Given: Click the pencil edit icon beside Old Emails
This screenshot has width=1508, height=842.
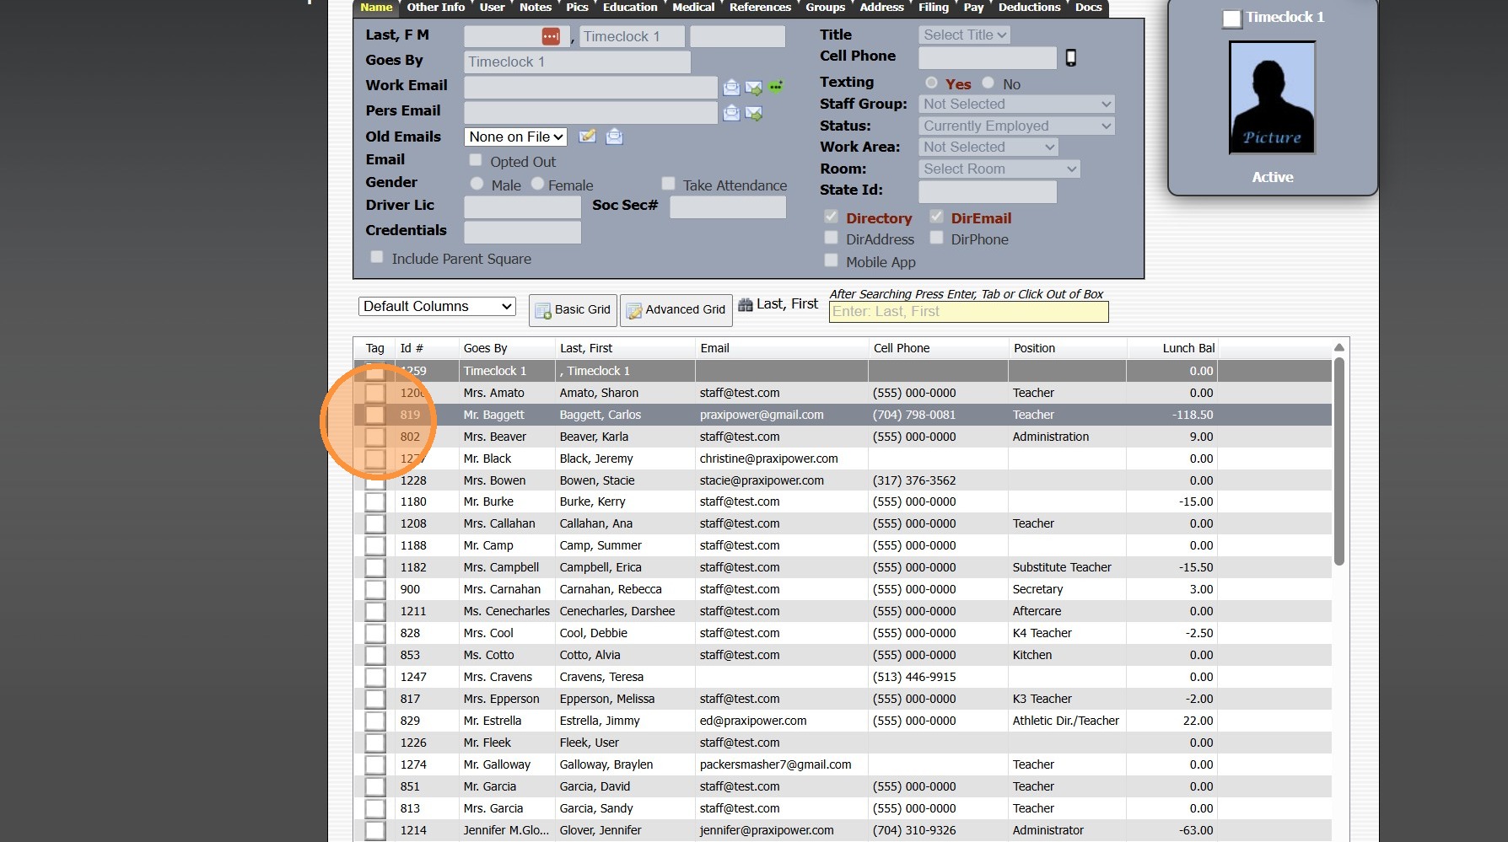Looking at the screenshot, I should coord(587,136).
